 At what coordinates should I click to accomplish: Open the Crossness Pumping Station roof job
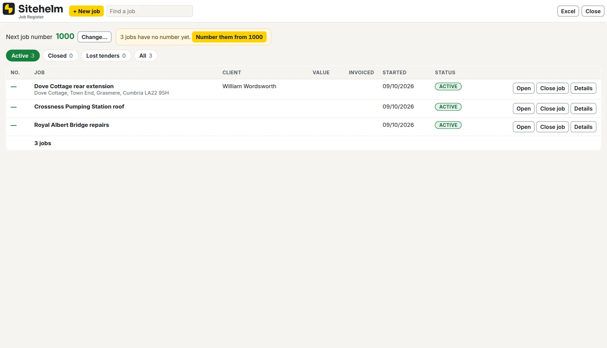524,109
